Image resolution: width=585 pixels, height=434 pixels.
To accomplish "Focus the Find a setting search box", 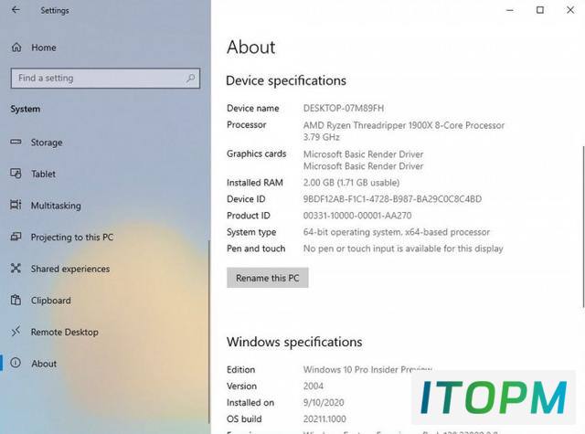I will tap(106, 79).
